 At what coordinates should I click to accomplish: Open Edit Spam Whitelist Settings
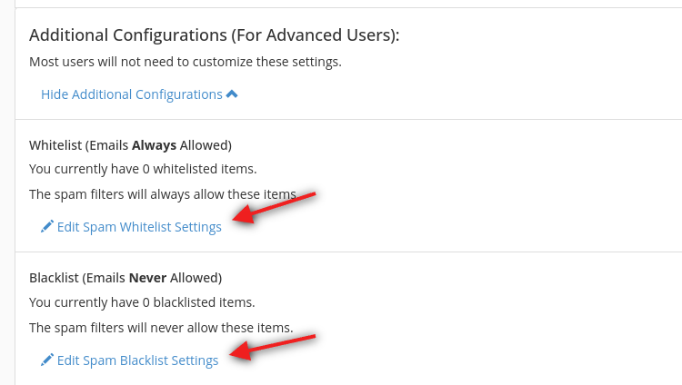click(x=131, y=227)
